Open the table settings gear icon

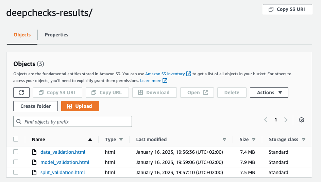coord(301,120)
